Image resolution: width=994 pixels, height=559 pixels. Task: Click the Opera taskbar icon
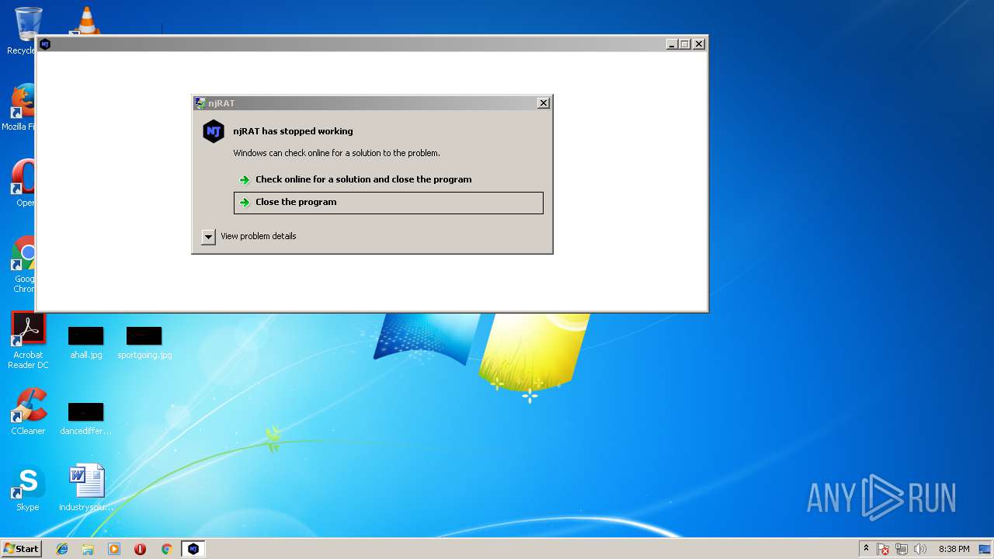point(140,549)
